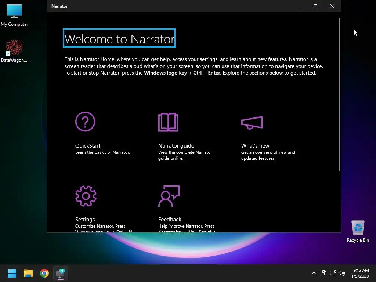This screenshot has height=282, width=376.
Task: Click the Narrator window vertical scrollbar
Action: [340, 94]
